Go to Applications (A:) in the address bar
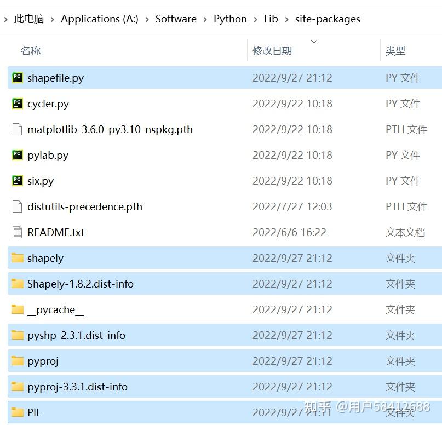The height and width of the screenshot is (425, 442). coord(99,19)
